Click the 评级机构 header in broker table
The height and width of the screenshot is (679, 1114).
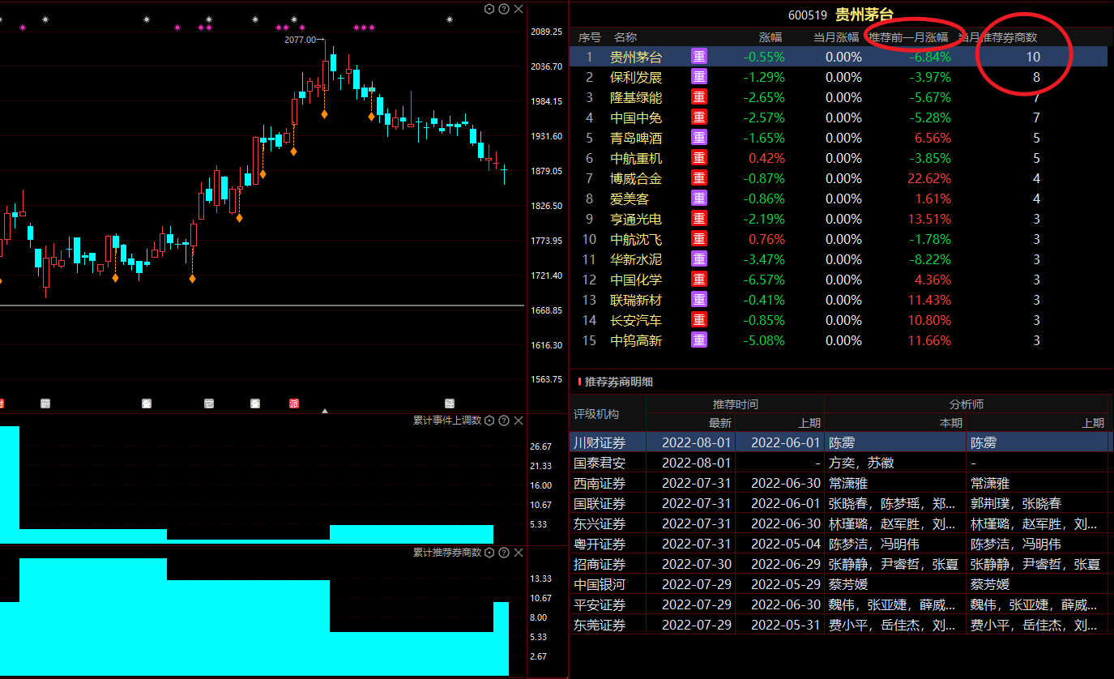point(596,414)
